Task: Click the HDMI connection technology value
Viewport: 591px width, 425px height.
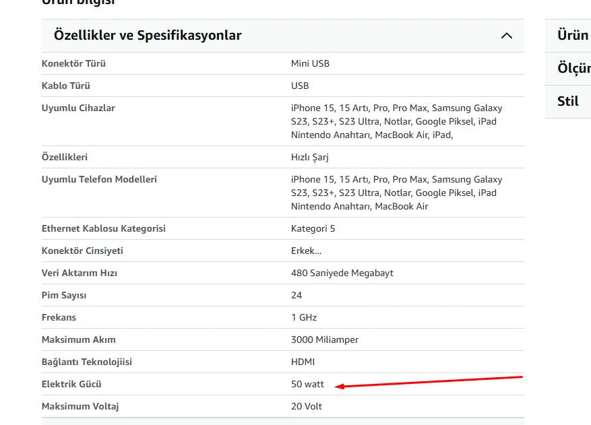Action: tap(303, 362)
